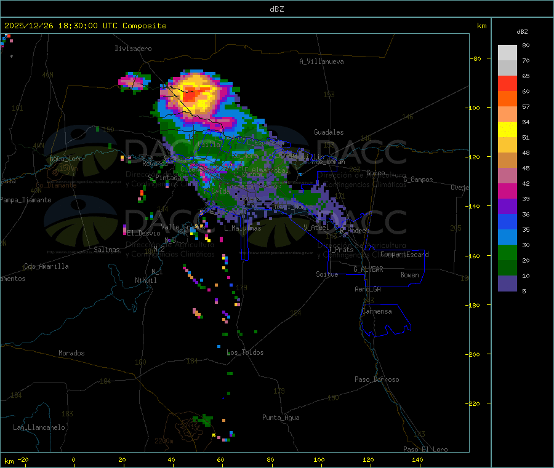The width and height of the screenshot is (554, 468).
Task: Click the Aero_GA location label
Action: pyautogui.click(x=368, y=289)
